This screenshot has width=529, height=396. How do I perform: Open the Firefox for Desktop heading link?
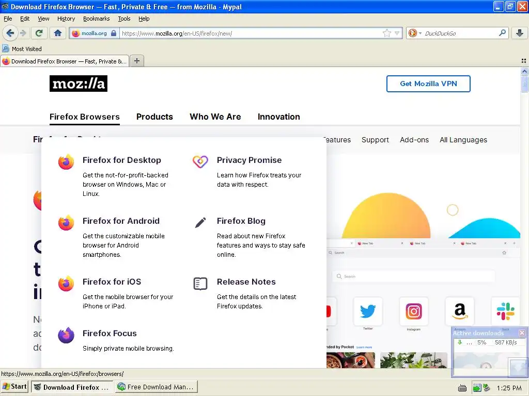[122, 160]
